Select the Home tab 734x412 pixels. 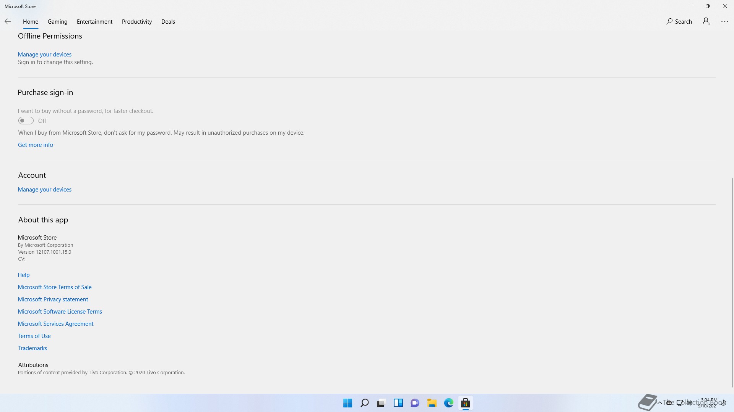[31, 22]
